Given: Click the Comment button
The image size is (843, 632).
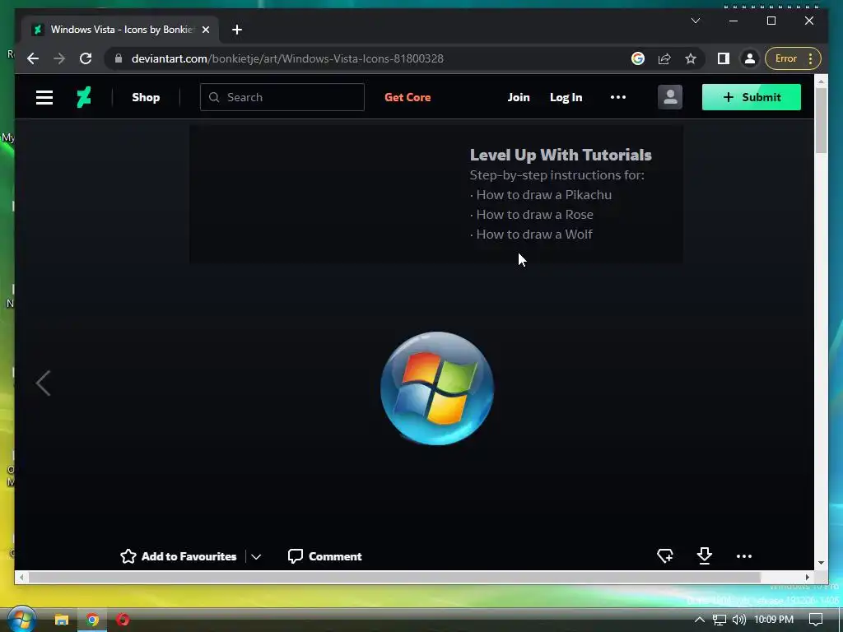Looking at the screenshot, I should [x=324, y=556].
